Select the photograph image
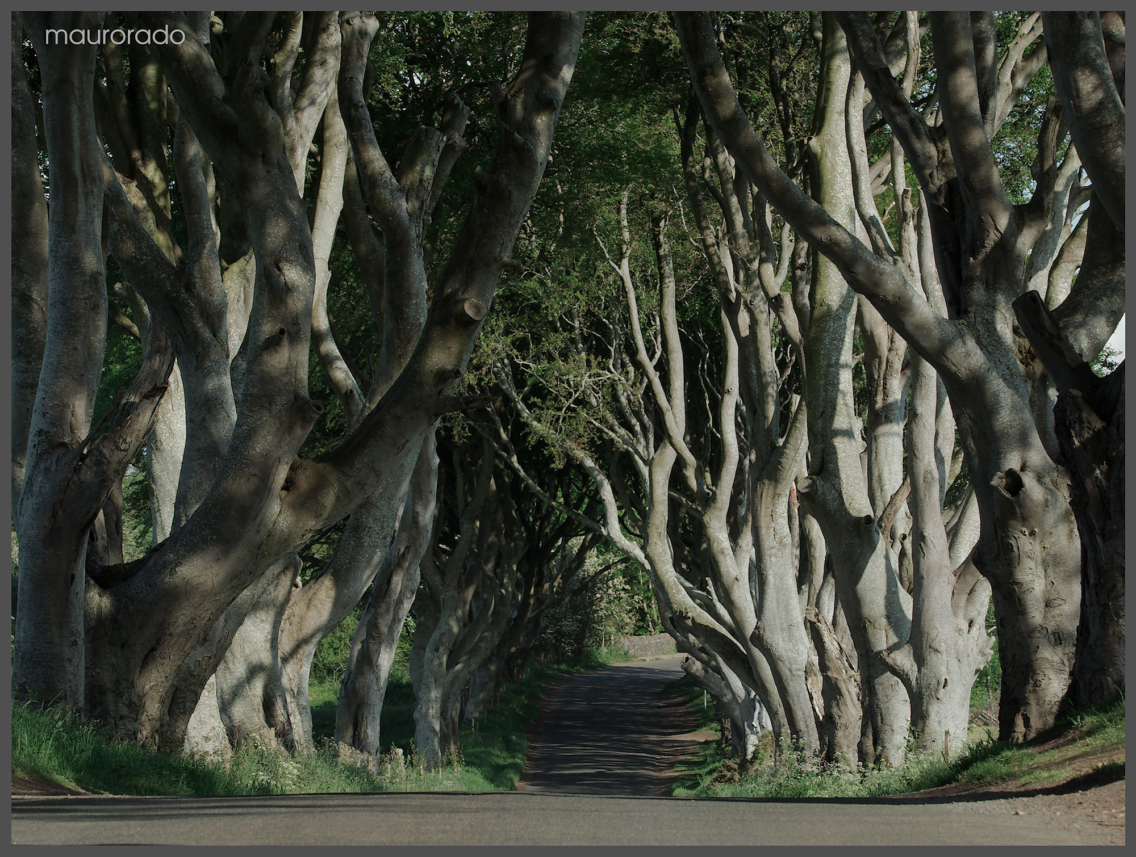 click(568, 428)
